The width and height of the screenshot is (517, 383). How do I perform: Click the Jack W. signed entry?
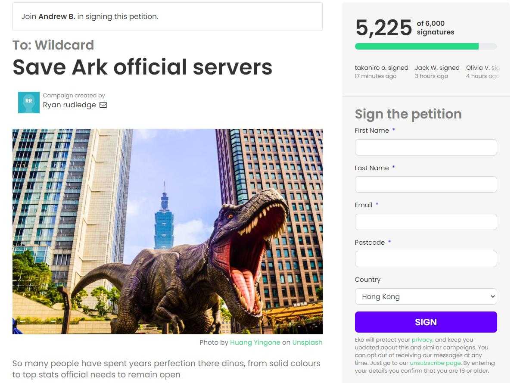point(437,72)
